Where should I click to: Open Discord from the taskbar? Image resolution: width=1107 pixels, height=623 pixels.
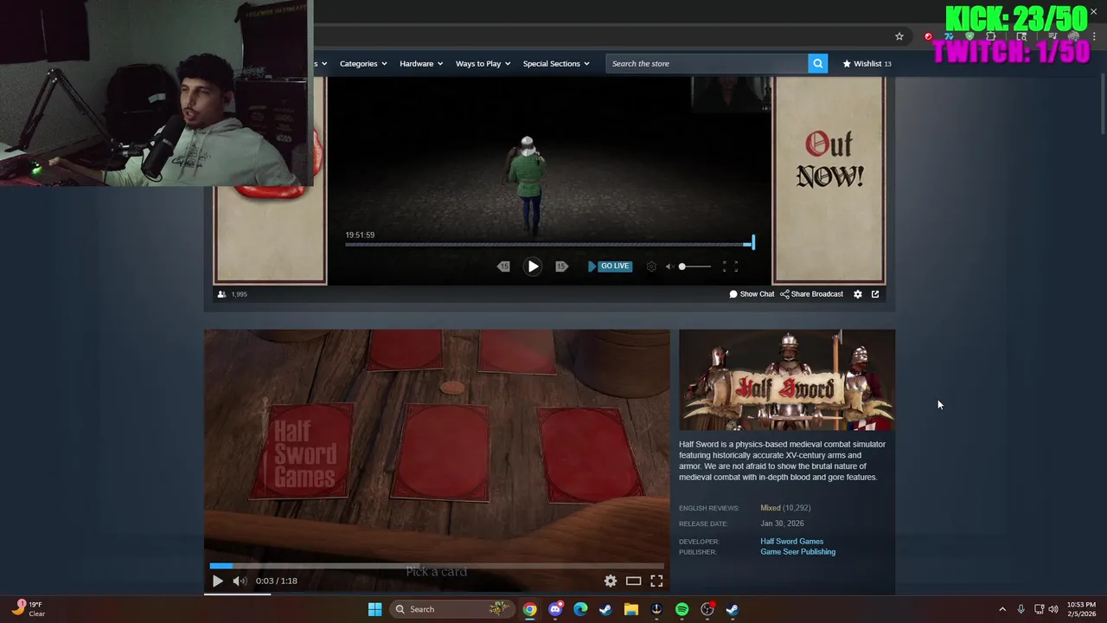pyautogui.click(x=555, y=609)
